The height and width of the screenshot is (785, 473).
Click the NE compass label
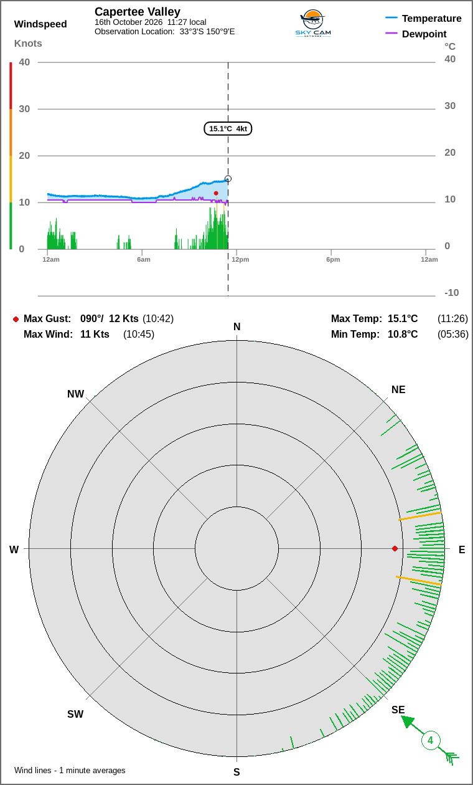(398, 390)
